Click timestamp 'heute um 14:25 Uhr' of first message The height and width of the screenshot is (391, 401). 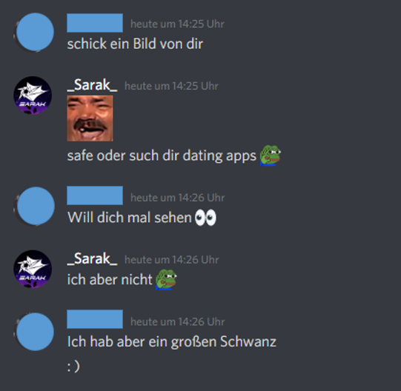pyautogui.click(x=177, y=24)
